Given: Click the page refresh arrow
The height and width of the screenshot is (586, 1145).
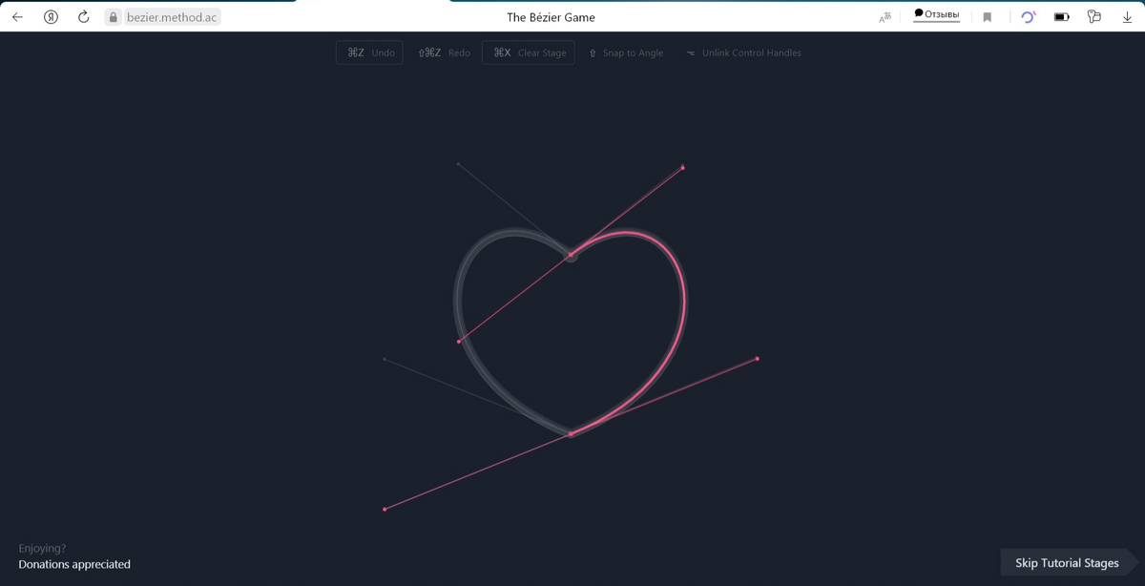Looking at the screenshot, I should [x=83, y=16].
